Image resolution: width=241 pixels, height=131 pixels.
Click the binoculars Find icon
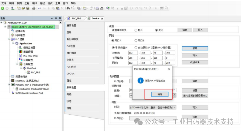point(68,8)
